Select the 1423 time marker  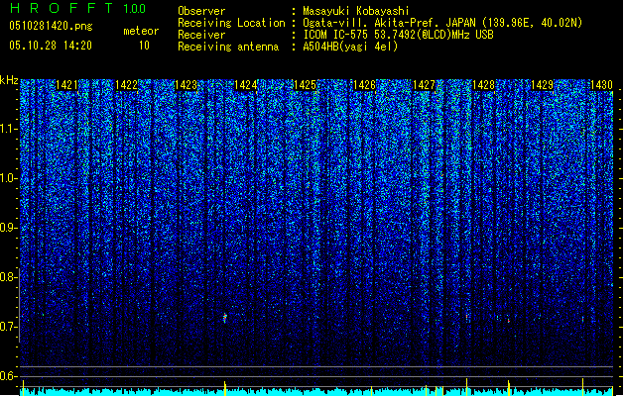pos(186,85)
